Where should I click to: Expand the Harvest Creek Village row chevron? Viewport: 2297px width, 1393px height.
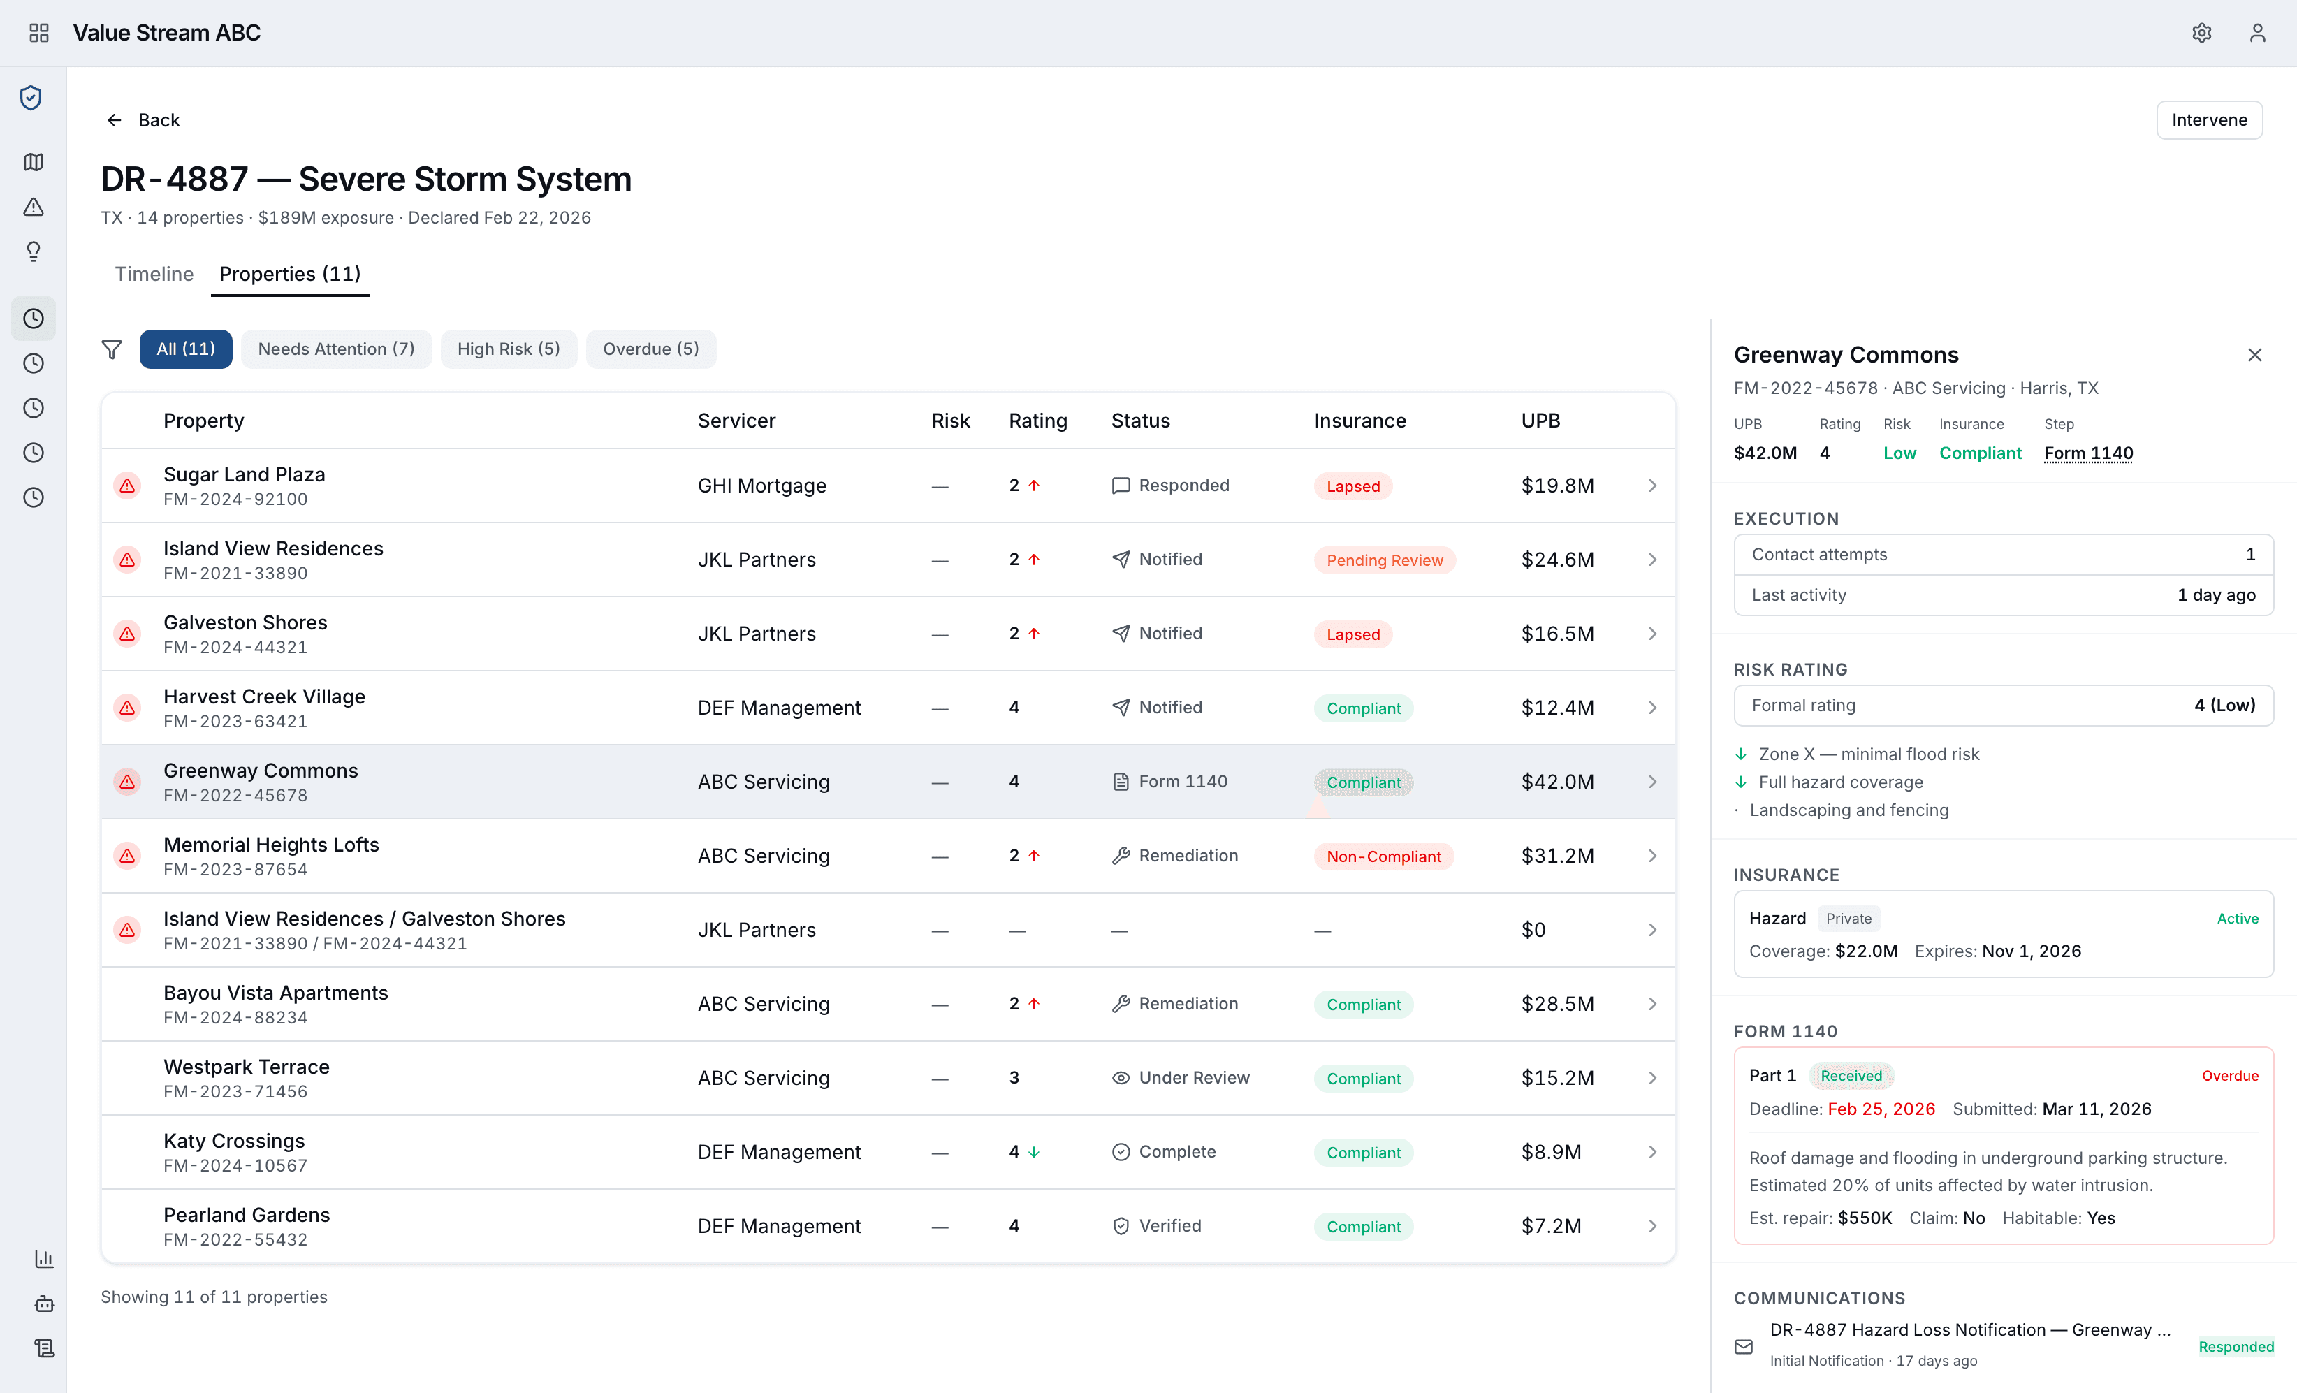pyautogui.click(x=1652, y=708)
